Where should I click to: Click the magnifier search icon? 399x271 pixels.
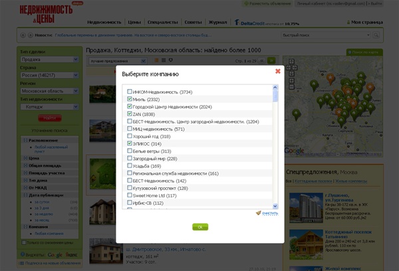(376, 35)
